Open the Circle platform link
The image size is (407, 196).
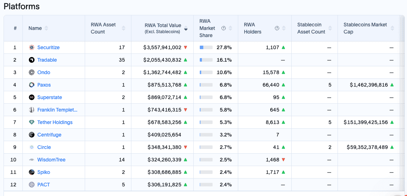tap(44, 147)
